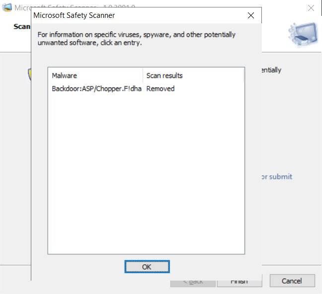Click the Cancel button

pos(291,281)
